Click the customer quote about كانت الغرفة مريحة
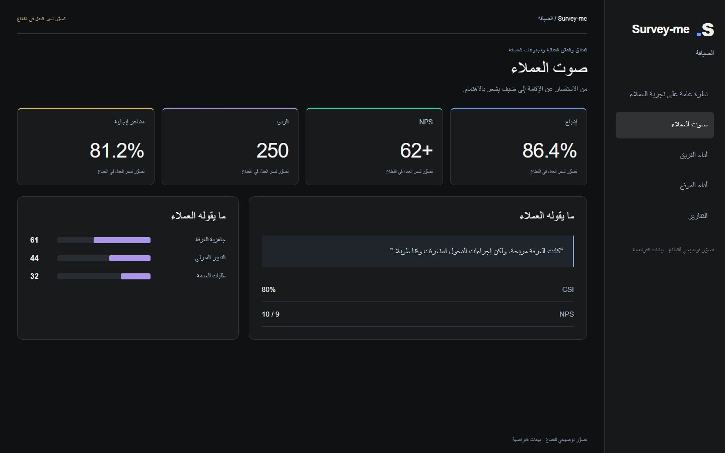This screenshot has height=453, width=725. [418, 251]
